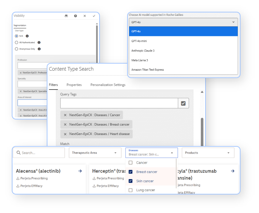Click the Content Type Search scrollbar thumb

[202, 132]
